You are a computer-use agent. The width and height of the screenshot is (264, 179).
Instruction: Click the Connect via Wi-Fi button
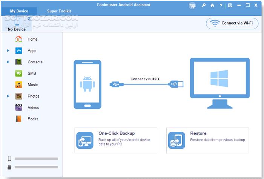tap(232, 23)
